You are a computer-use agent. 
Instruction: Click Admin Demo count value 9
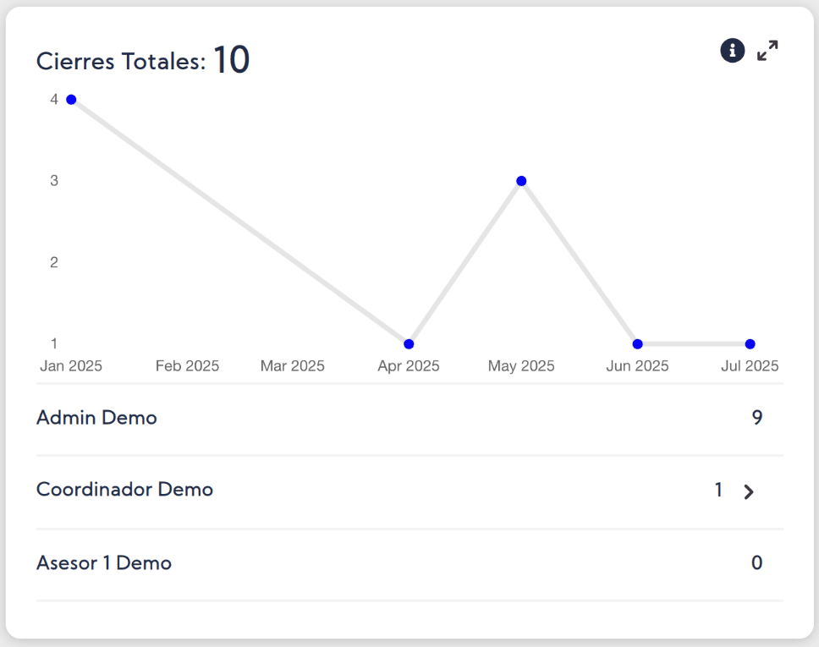[757, 418]
